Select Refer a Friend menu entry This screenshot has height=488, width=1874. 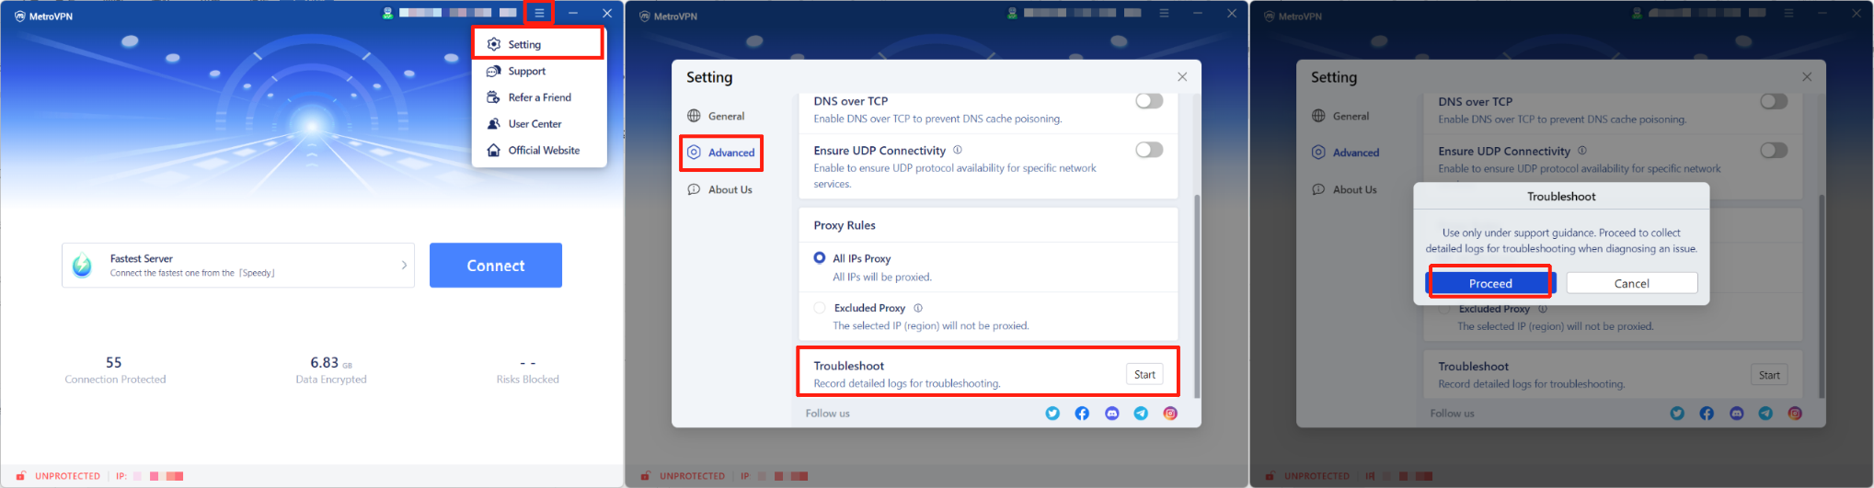(539, 97)
